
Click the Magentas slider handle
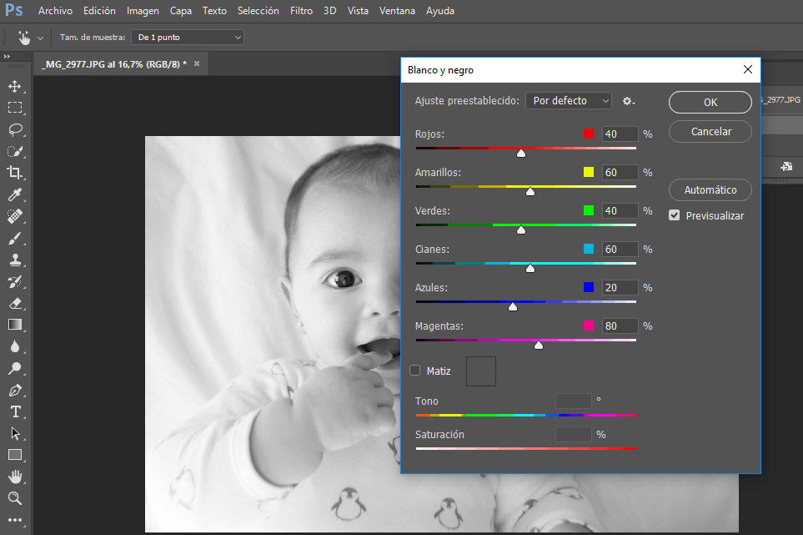point(538,346)
